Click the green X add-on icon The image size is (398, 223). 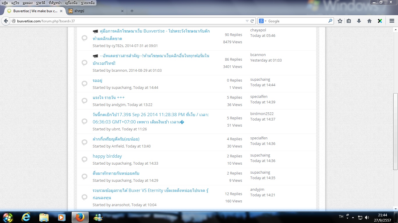[380, 21]
